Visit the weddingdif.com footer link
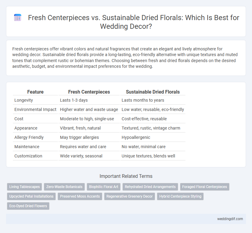252x233 pixels. click(230, 219)
